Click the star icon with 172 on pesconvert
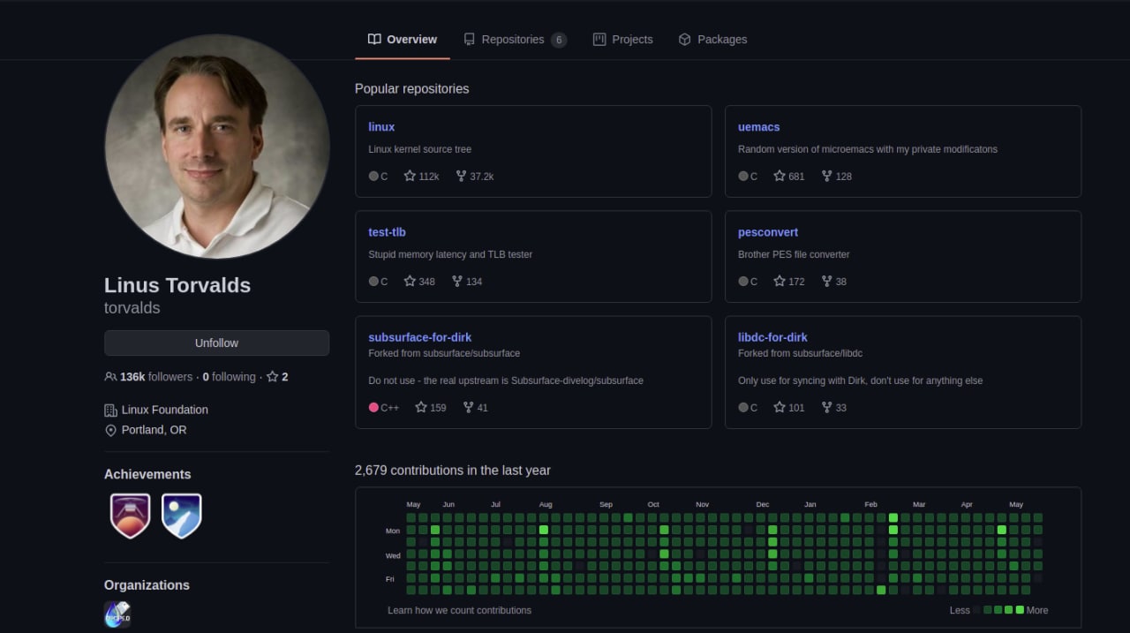Image resolution: width=1130 pixels, height=633 pixels. 780,281
